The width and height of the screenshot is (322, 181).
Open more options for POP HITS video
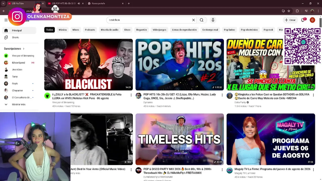(x=222, y=95)
